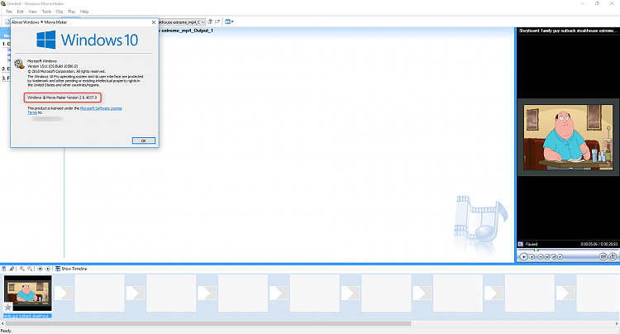Click the New Collection Folder toolbar icon
620x334 pixels.
tap(217, 21)
